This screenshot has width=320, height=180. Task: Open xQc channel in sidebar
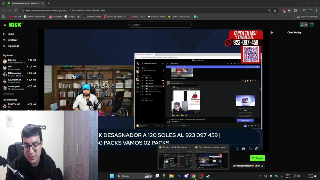(x=19, y=68)
